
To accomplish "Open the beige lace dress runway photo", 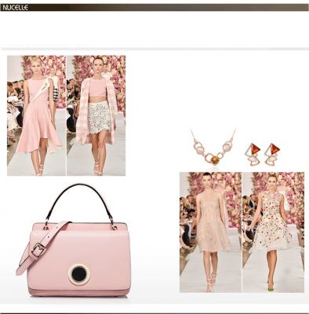I will 210,232.
